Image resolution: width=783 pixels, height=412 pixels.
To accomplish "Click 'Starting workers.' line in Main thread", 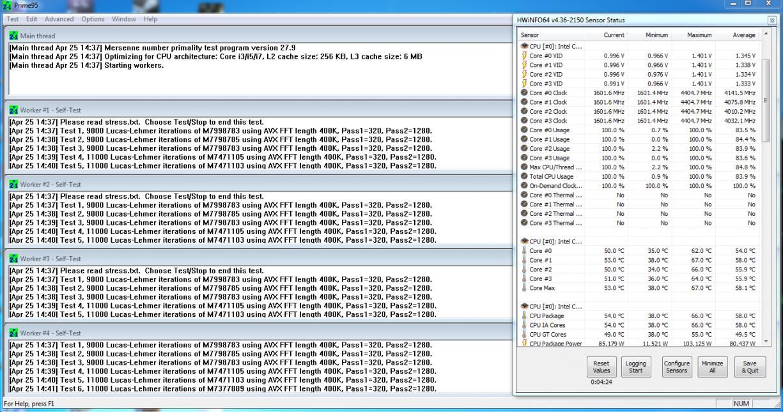I will (86, 66).
